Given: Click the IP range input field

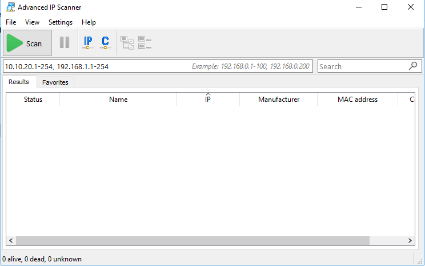Looking at the screenshot, I should [158, 66].
